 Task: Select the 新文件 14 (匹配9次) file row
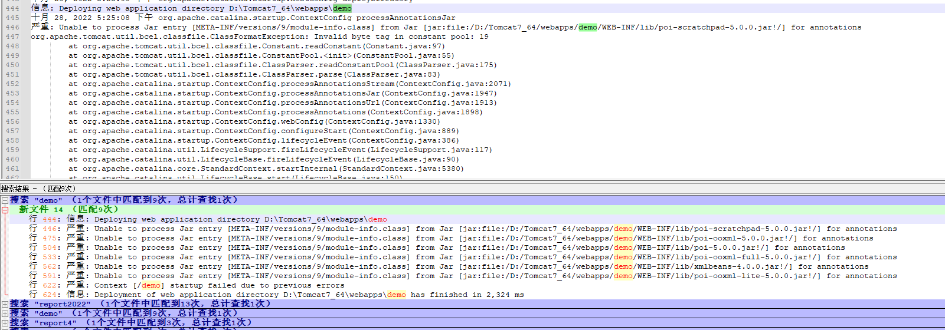477,210
